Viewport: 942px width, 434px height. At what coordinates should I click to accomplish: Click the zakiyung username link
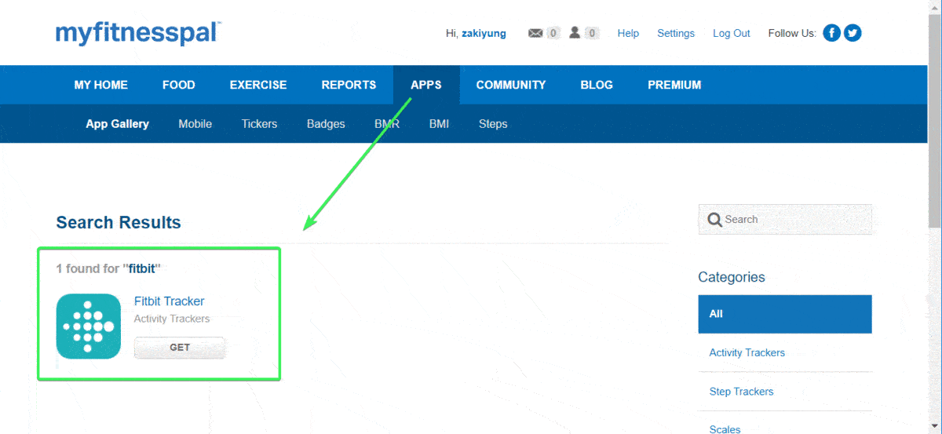484,33
